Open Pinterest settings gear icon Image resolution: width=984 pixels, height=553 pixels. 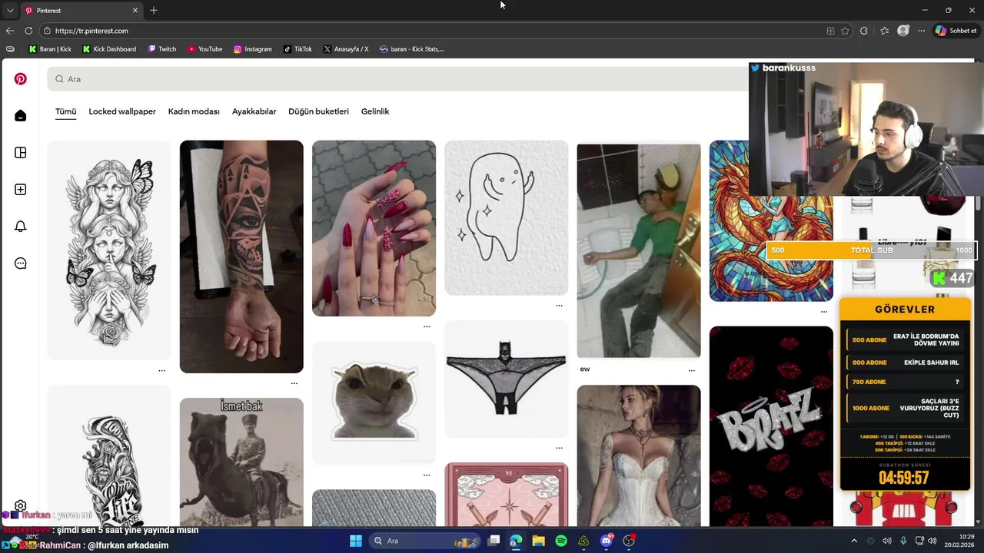pos(21,506)
